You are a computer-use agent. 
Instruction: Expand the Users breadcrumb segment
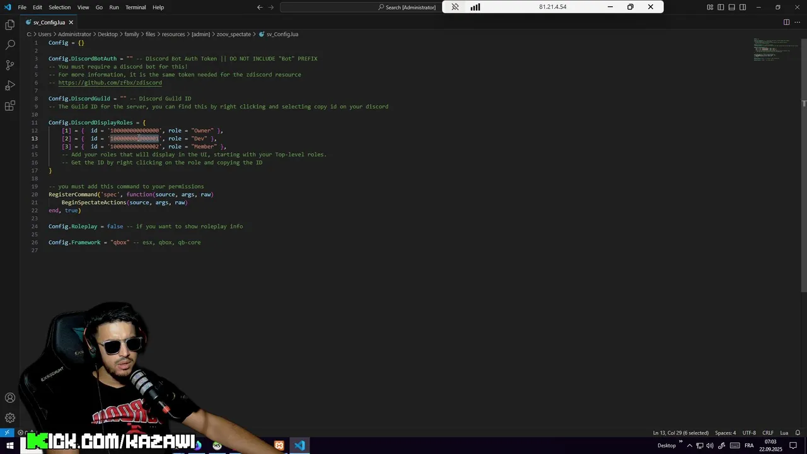tap(45, 34)
